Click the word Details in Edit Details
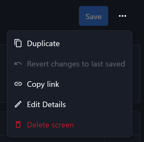Screen dimensions: 144x142 [x=54, y=104]
